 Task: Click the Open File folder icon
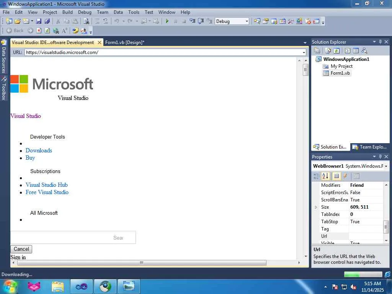[x=18, y=21]
